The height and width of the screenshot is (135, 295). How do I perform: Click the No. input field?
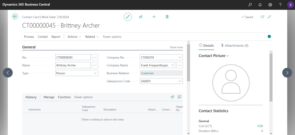click(73, 57)
